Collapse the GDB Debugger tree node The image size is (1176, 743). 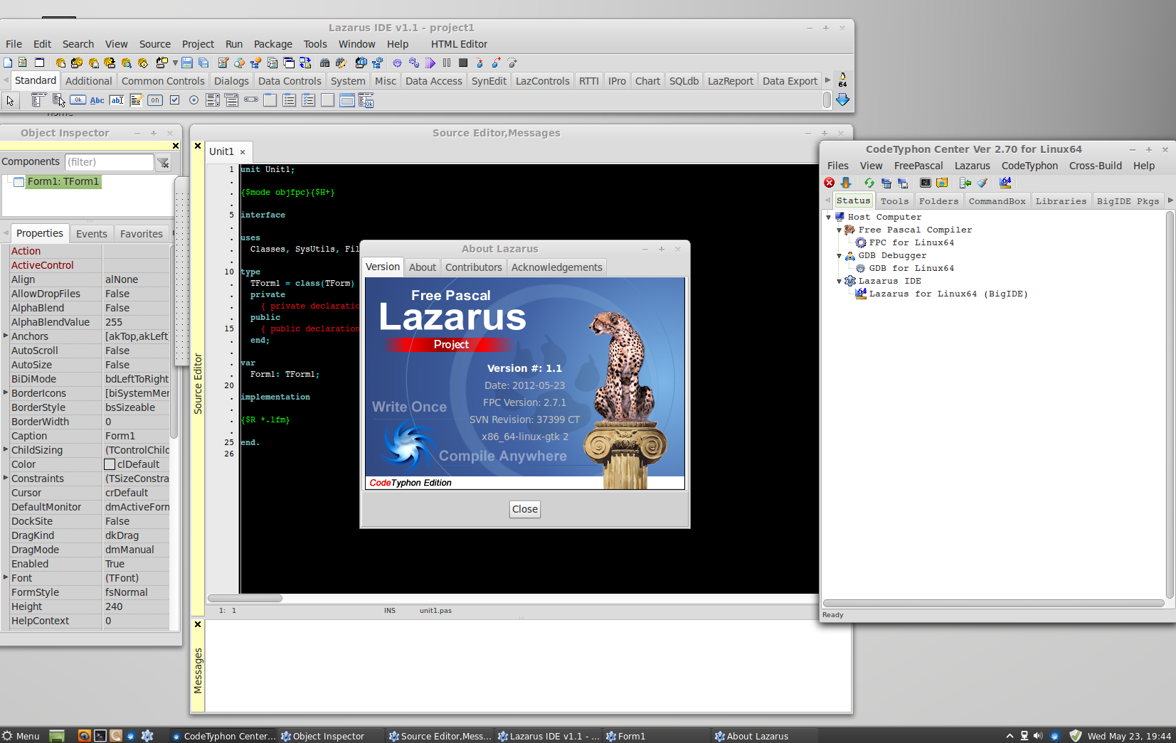pos(839,256)
